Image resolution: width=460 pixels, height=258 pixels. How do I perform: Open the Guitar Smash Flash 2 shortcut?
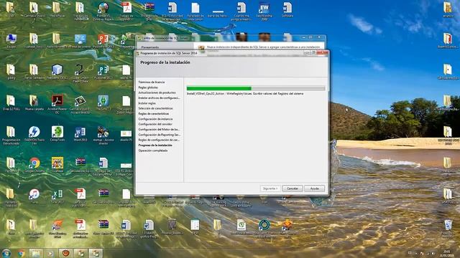80,73
